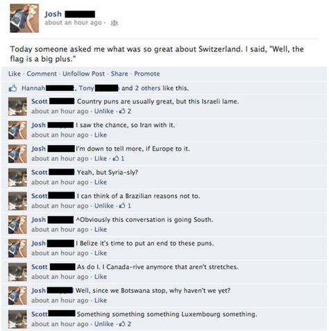Screen dimensions: 329x331
Task: Like the main Switzerland post
Action: pyautogui.click(x=15, y=74)
